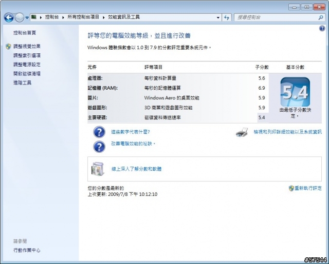Click 重新執行評定 to rerun assessment
This screenshot has width=329, height=264.
pyautogui.click(x=308, y=188)
